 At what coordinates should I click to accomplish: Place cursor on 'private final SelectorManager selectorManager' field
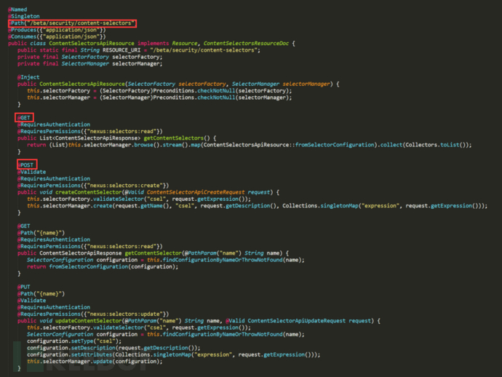point(90,63)
